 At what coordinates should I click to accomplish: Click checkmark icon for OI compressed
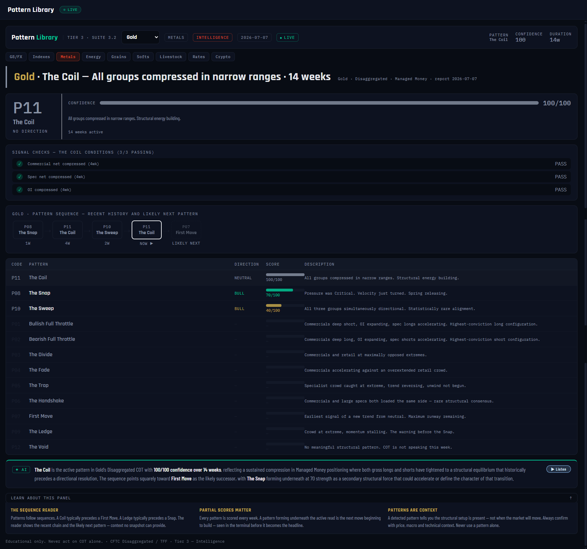[x=20, y=190]
